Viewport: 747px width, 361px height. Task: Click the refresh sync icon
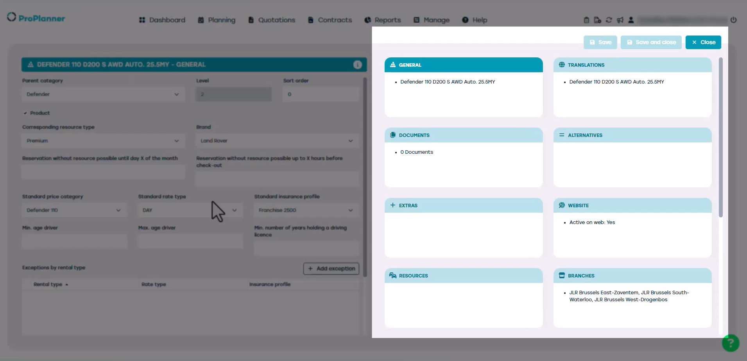click(609, 20)
